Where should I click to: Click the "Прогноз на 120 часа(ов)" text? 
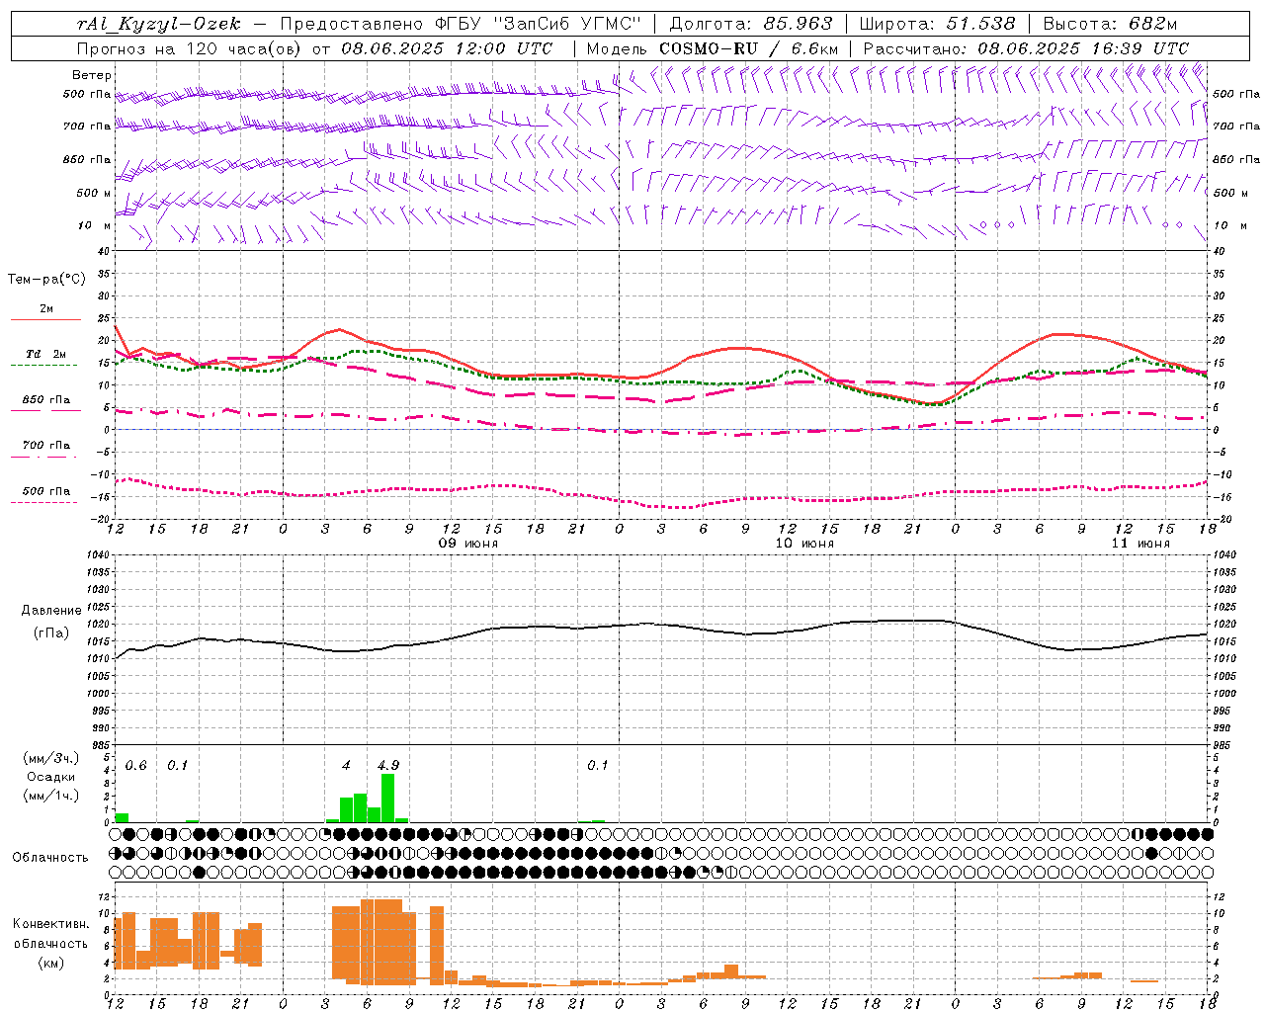(x=191, y=48)
